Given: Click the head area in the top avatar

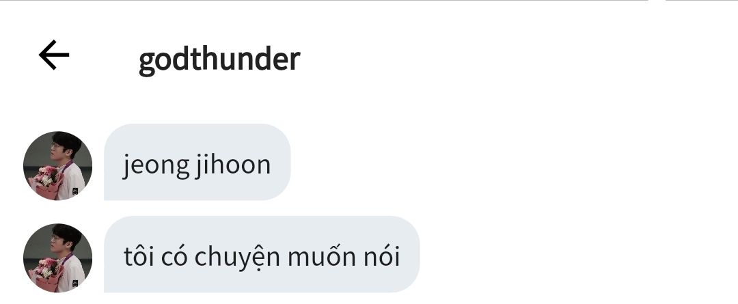Looking at the screenshot, I should pos(64,145).
